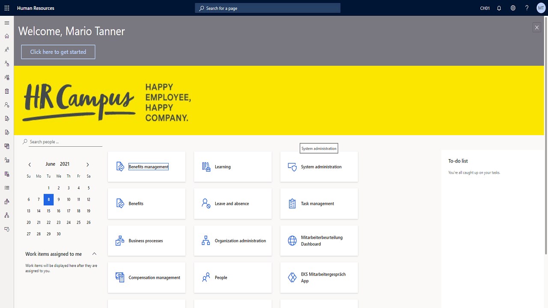This screenshot has height=308, width=548.
Task: Open the Benefits management tile
Action: pyautogui.click(x=146, y=167)
